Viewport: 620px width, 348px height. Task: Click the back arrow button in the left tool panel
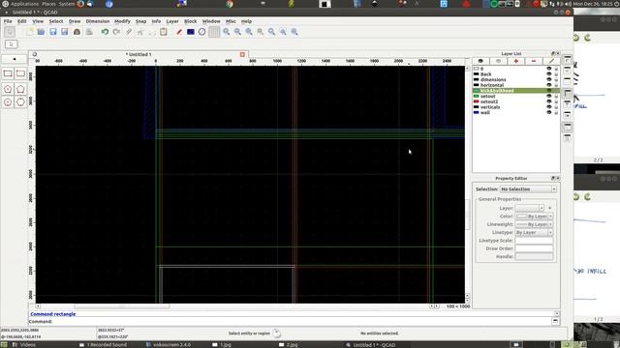point(15,59)
